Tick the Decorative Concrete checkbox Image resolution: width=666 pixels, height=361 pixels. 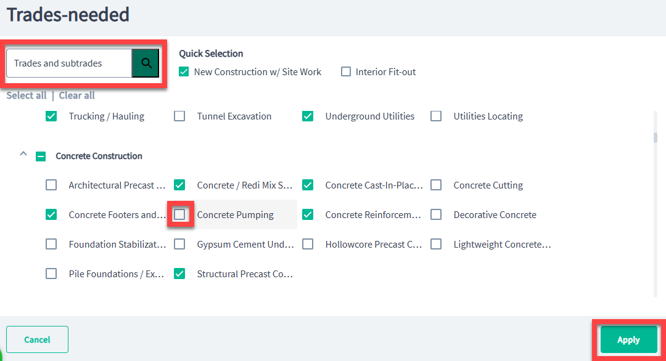pos(436,214)
